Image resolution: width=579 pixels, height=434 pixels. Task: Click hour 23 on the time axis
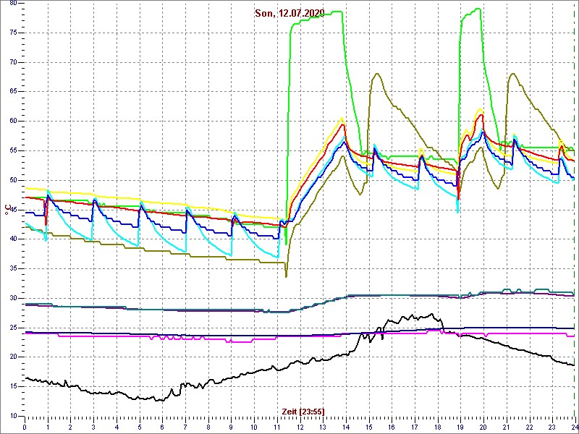pyautogui.click(x=551, y=427)
